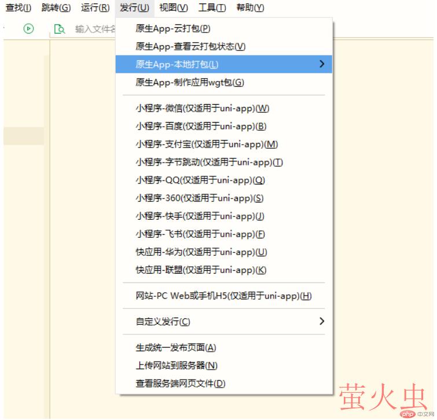Choose 小程序-QQ publish option

224,180
